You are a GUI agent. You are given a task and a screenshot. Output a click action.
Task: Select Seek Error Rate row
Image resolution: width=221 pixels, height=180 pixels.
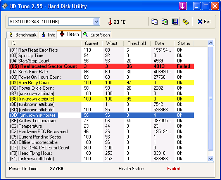102,72
